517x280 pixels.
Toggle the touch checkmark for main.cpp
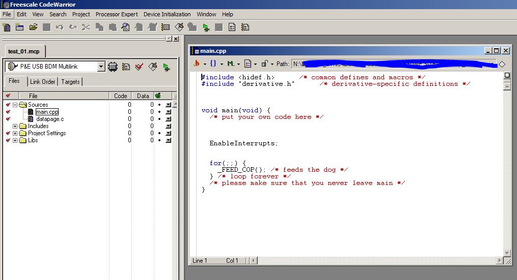8,112
